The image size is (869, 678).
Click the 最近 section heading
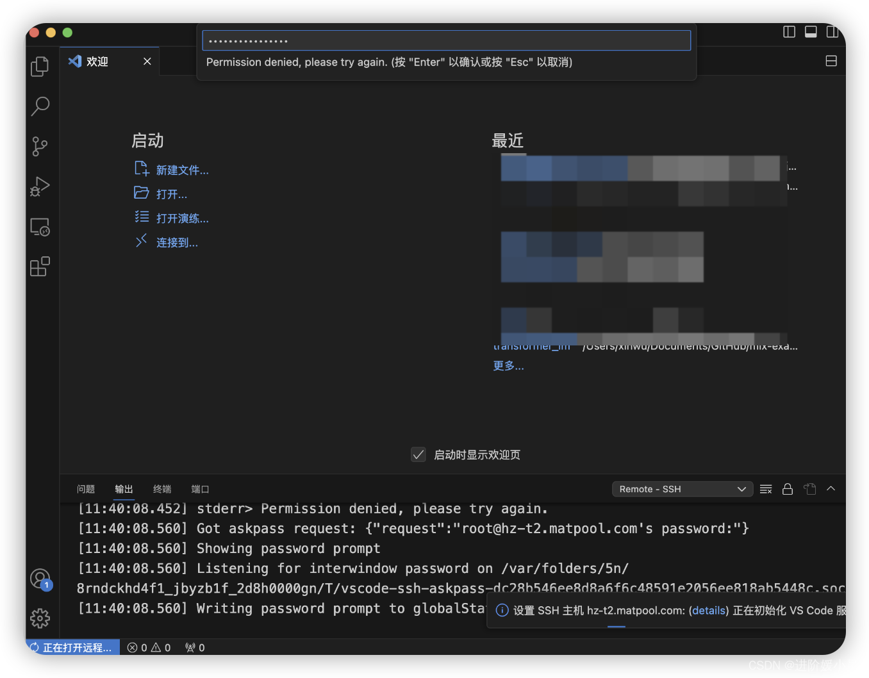click(508, 140)
